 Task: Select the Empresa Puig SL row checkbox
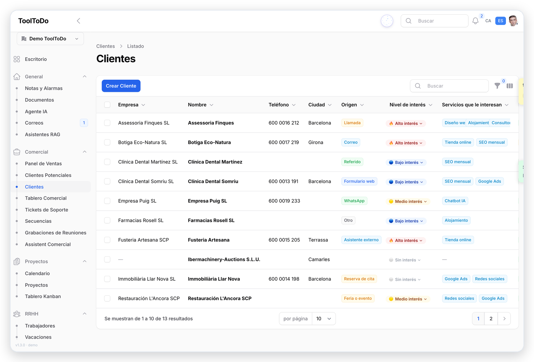[x=107, y=201]
